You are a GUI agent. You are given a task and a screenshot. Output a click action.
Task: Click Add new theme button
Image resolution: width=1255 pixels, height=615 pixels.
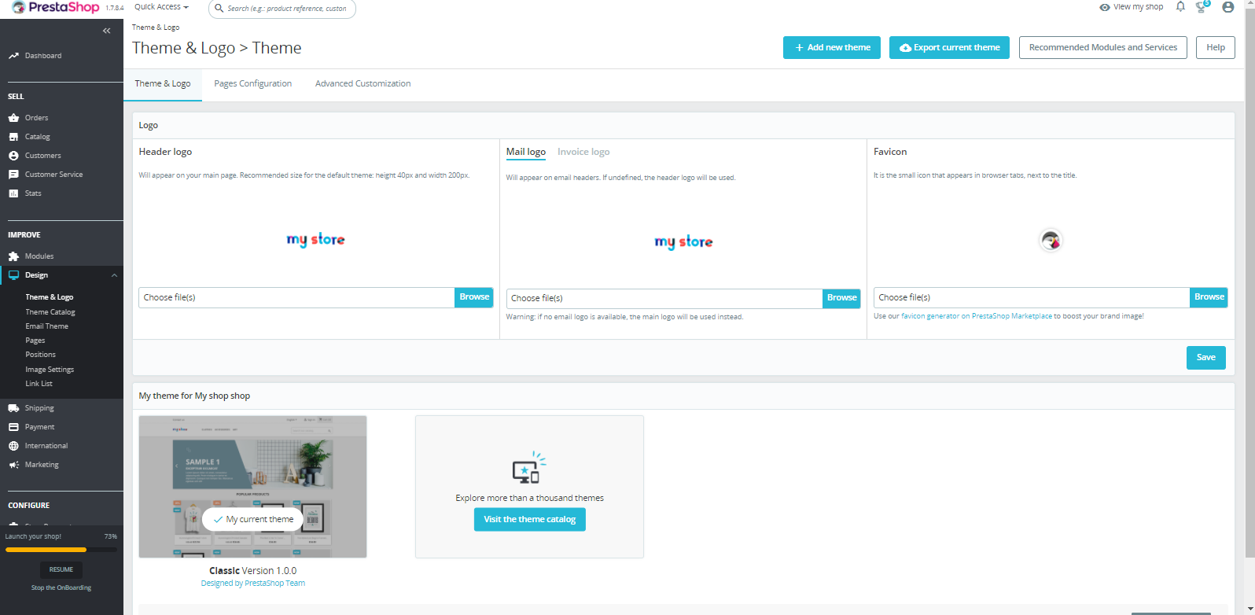click(x=832, y=47)
